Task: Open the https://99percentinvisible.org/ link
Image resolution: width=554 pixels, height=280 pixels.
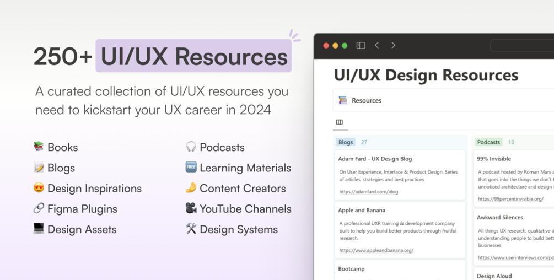Action: (x=510, y=199)
